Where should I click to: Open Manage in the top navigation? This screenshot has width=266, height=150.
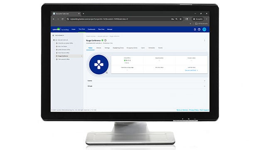(x=110, y=29)
